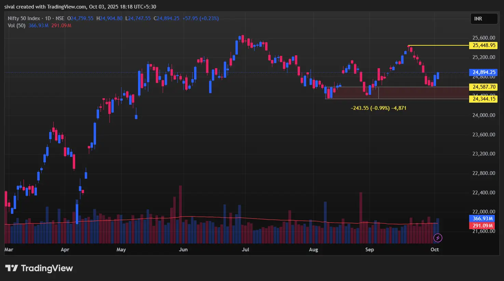Click the Apr label on time axis

click(65, 250)
